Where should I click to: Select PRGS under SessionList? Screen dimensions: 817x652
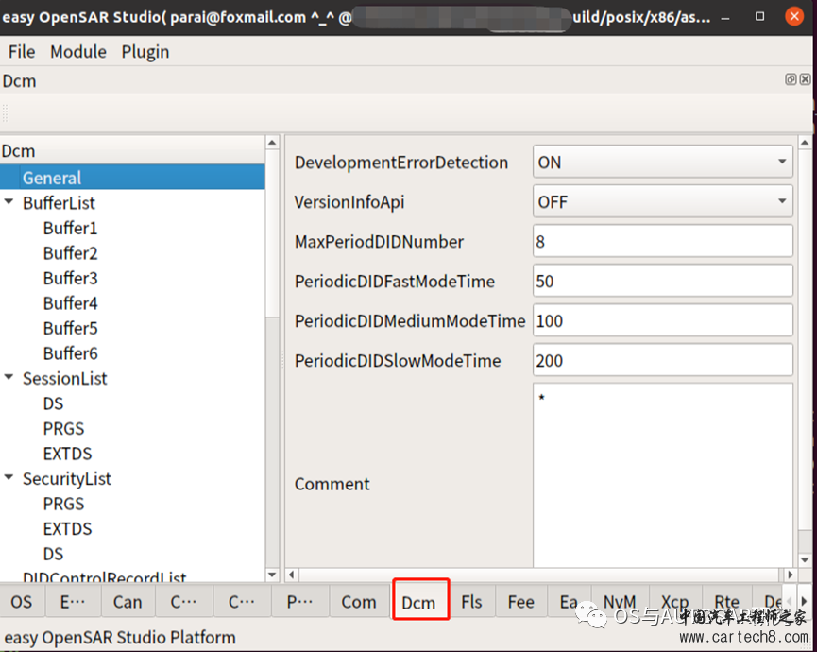[x=63, y=428]
